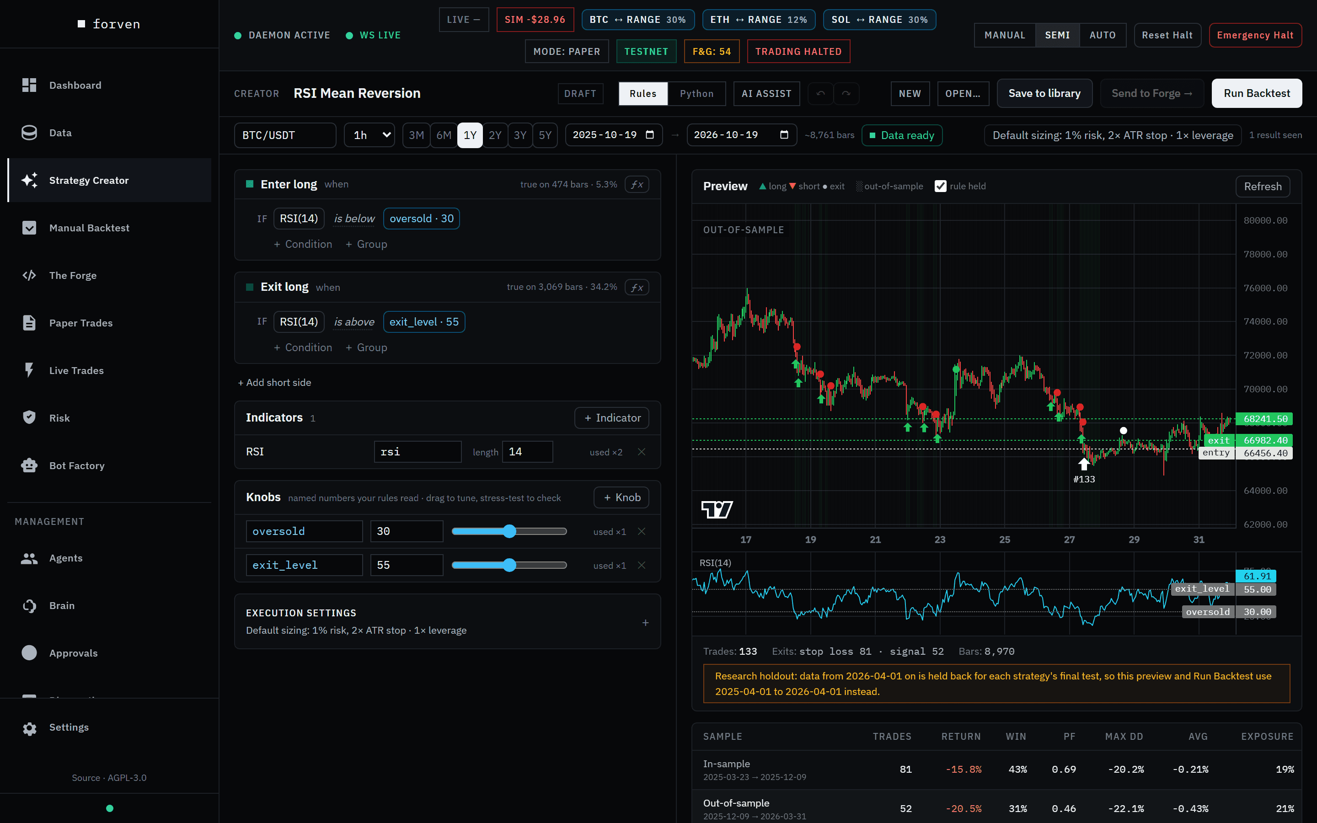The width and height of the screenshot is (1317, 823).
Task: Open the start date calendar picker
Action: 650,135
